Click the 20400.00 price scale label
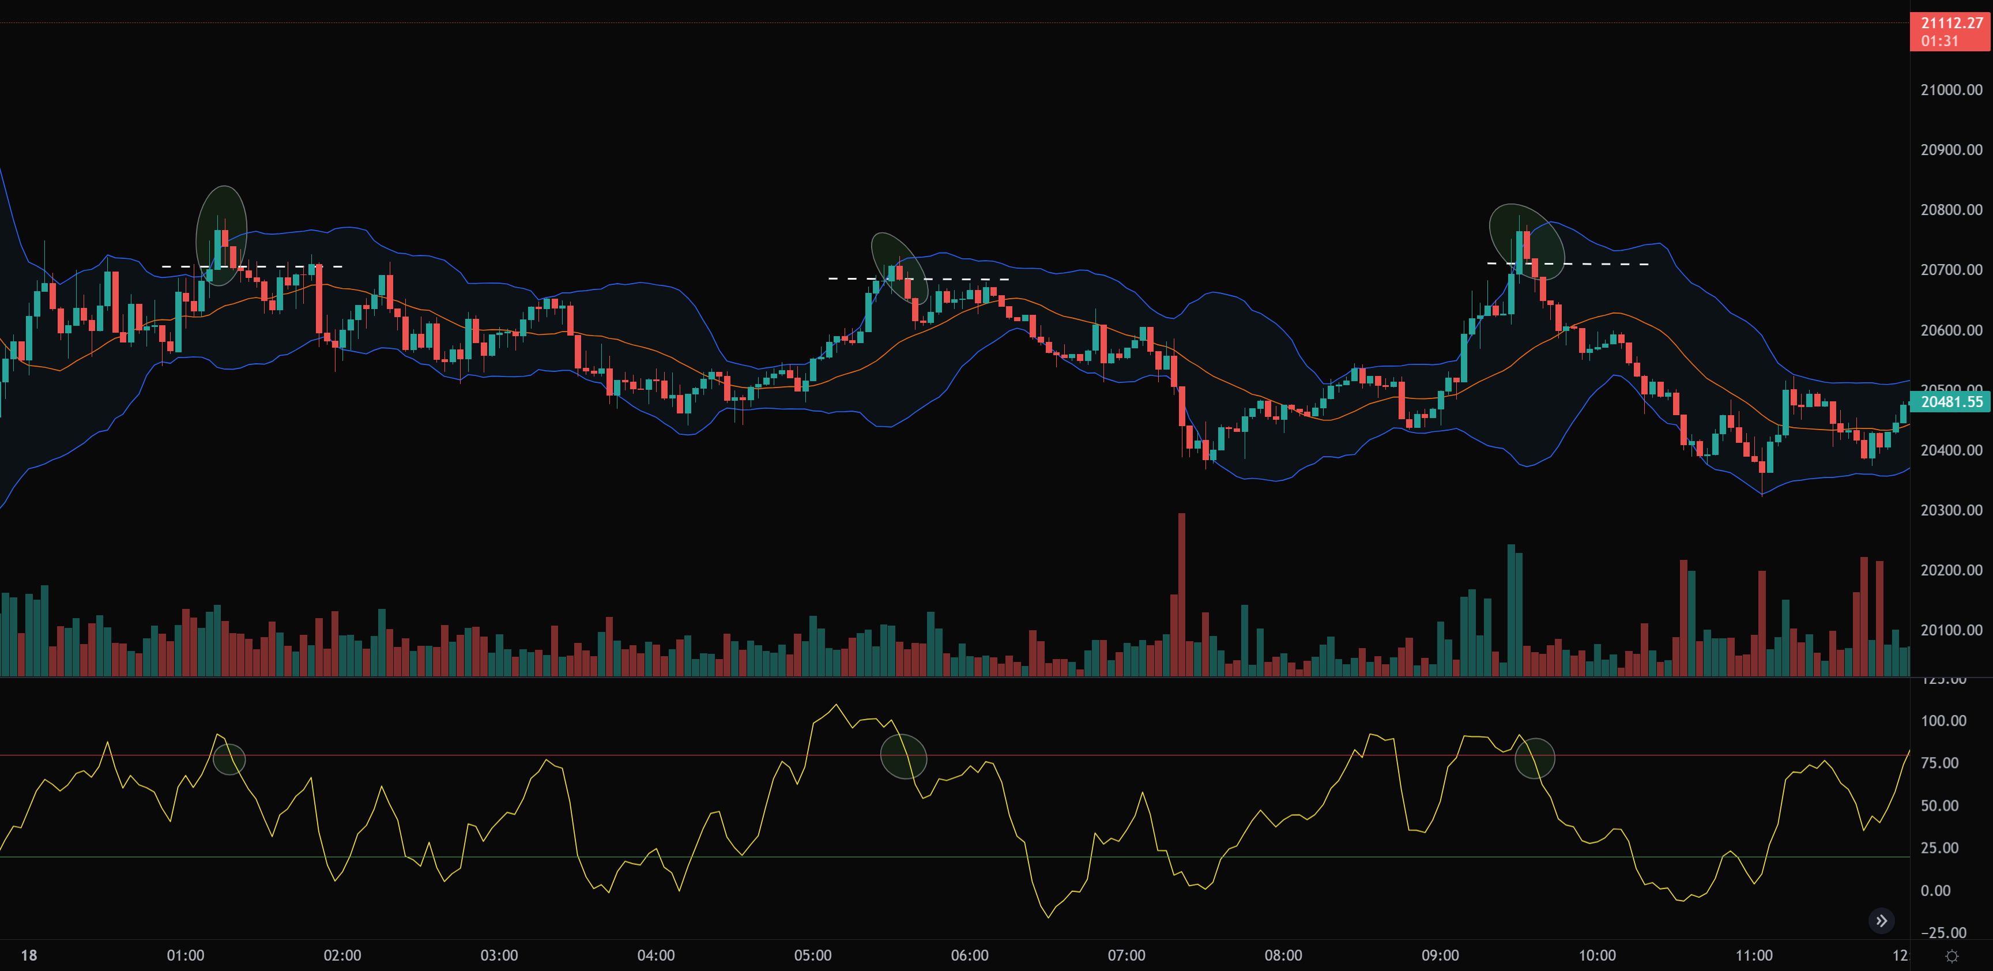Viewport: 1993px width, 971px height. point(1951,450)
